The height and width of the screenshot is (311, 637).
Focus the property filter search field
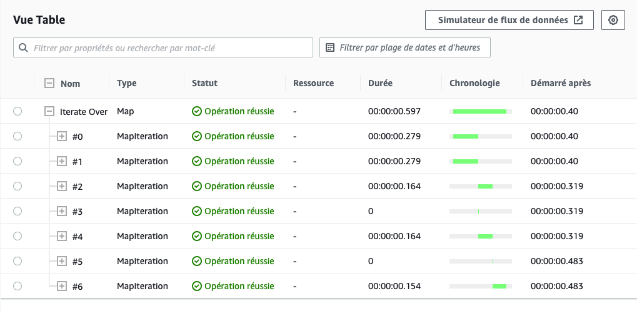point(163,47)
